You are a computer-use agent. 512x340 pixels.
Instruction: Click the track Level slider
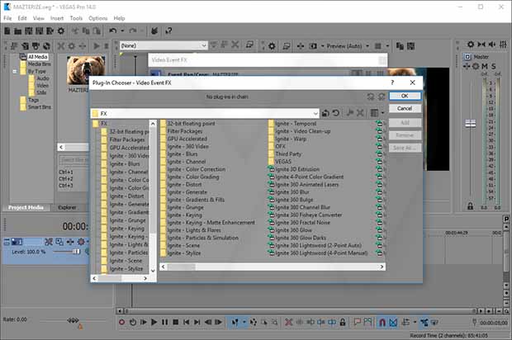pos(76,252)
